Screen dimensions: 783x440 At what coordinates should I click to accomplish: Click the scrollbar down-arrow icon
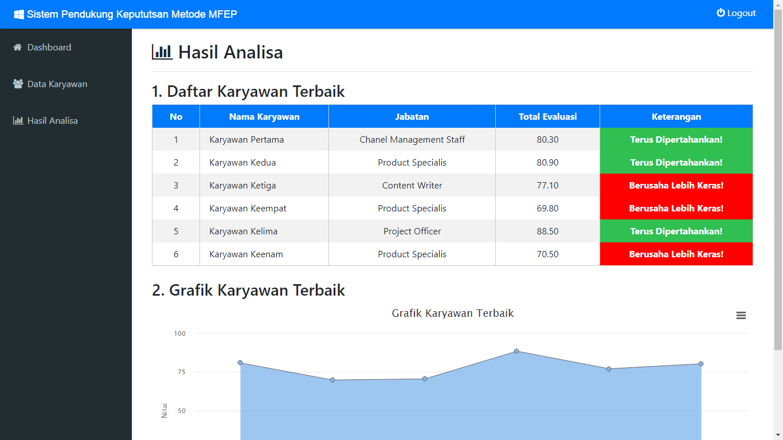[x=778, y=434]
